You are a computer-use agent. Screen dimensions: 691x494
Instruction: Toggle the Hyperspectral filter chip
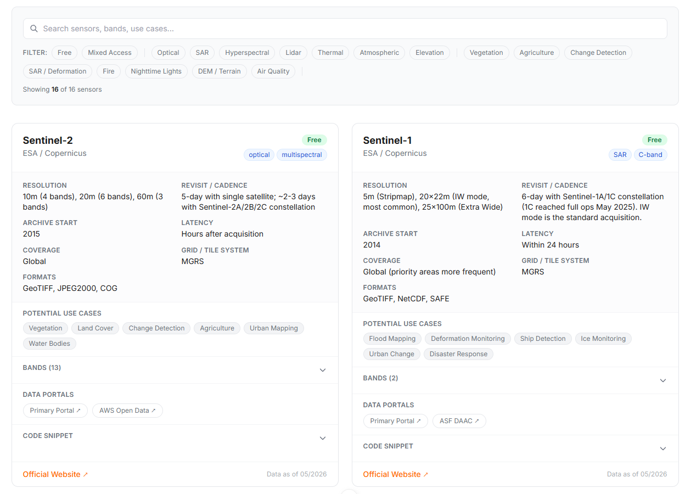pyautogui.click(x=247, y=53)
